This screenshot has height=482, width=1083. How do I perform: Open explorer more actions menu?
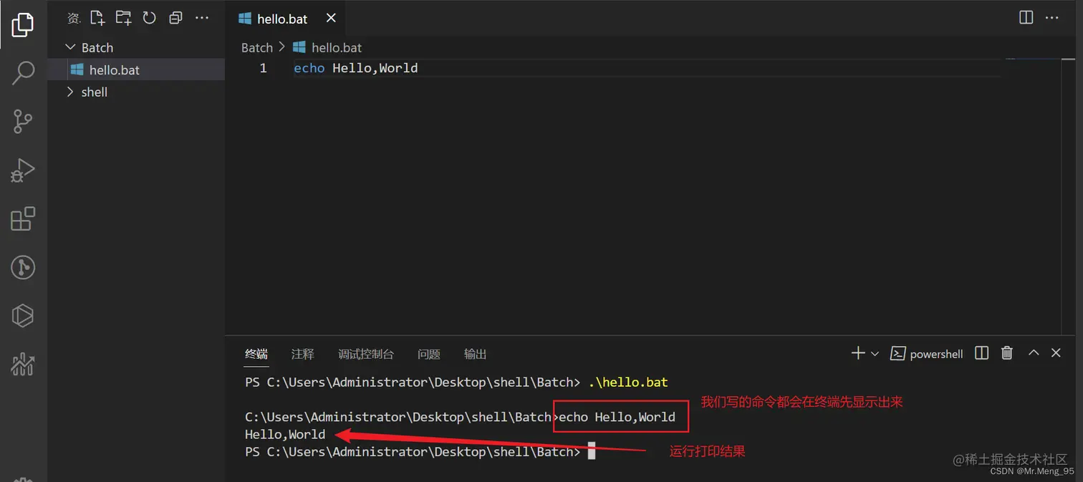[x=202, y=18]
